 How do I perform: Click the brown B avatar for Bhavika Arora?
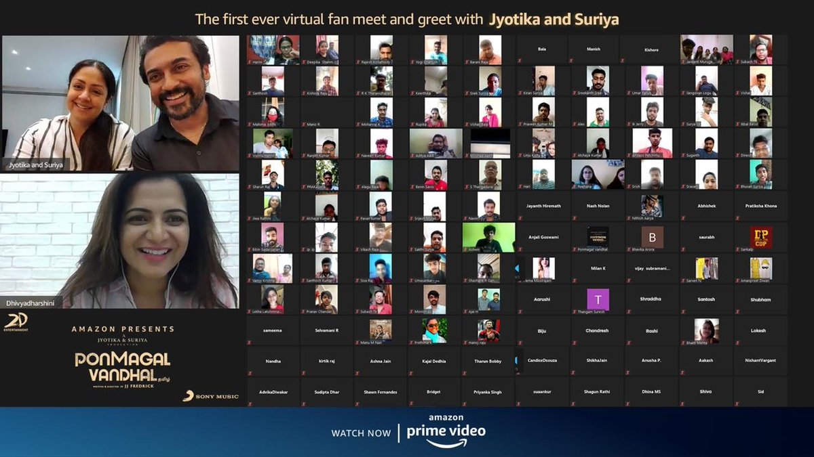[x=653, y=237]
